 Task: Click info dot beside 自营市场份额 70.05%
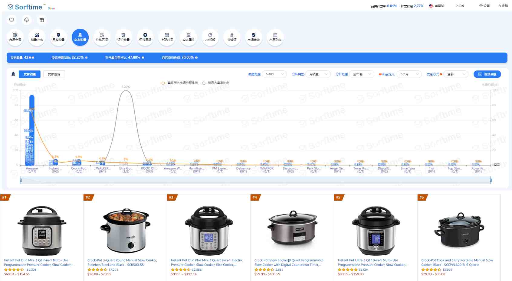(196, 57)
